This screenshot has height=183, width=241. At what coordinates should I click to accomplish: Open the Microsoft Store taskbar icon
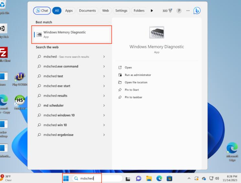point(169,178)
